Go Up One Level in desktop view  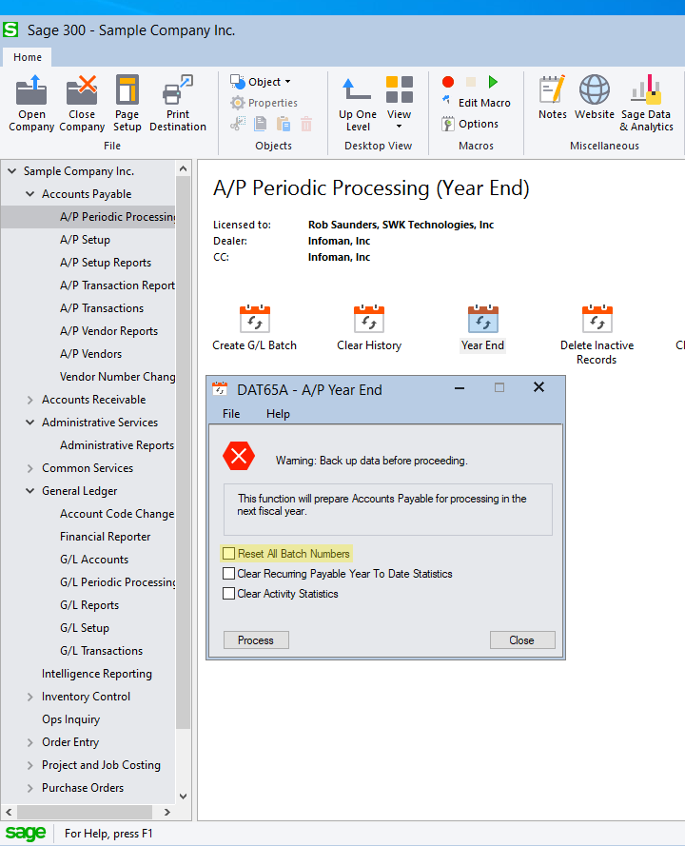pyautogui.click(x=358, y=104)
